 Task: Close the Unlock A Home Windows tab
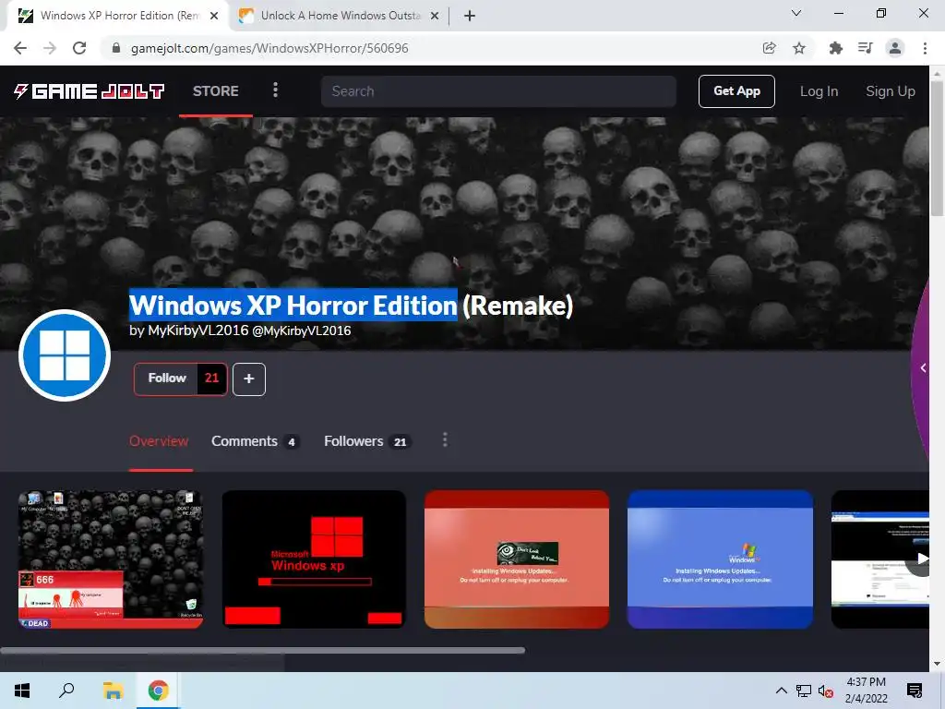(x=435, y=17)
